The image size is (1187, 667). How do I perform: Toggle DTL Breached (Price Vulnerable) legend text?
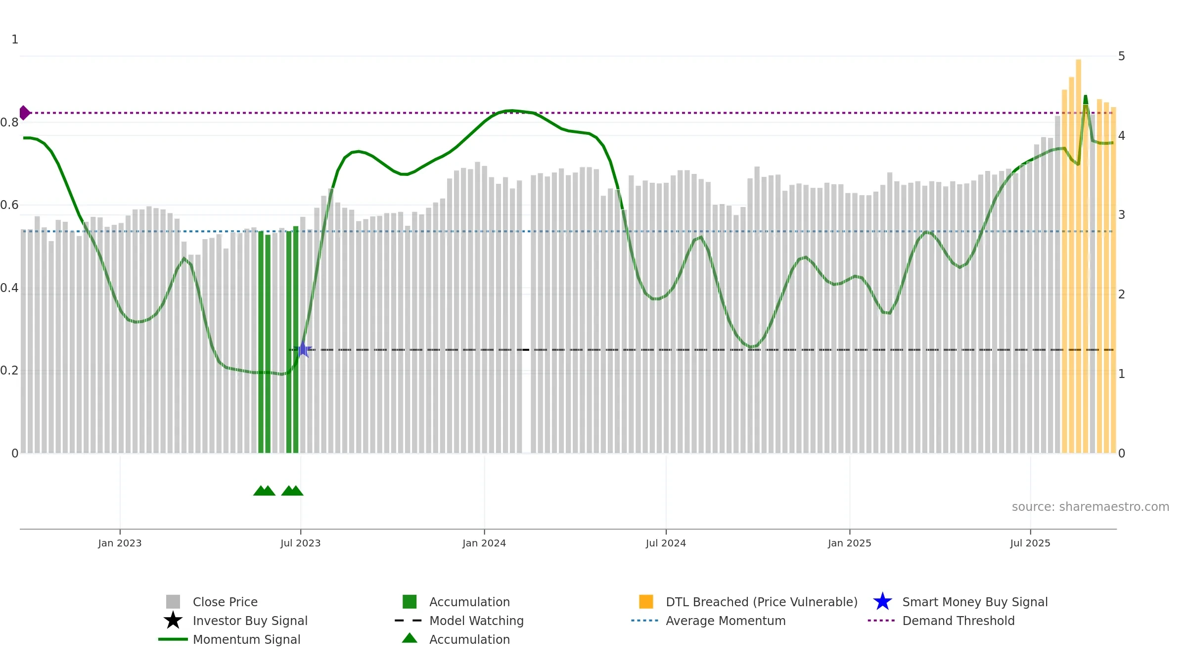(762, 602)
